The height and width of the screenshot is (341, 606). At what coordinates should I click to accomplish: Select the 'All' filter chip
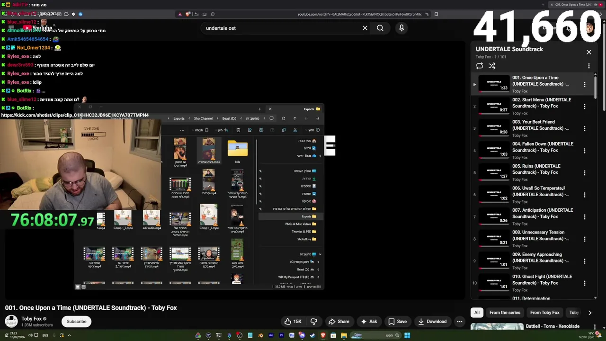(477, 313)
